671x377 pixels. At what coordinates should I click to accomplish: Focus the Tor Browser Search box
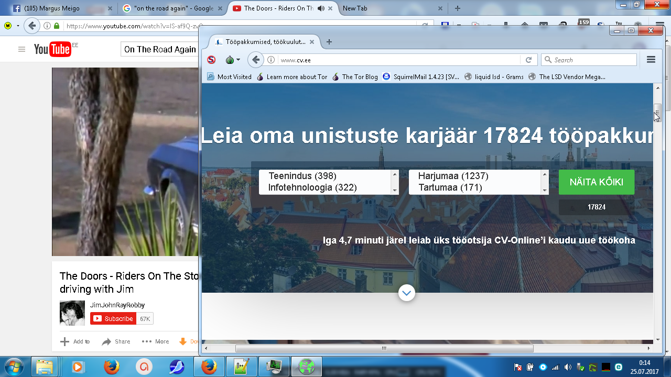pos(589,60)
